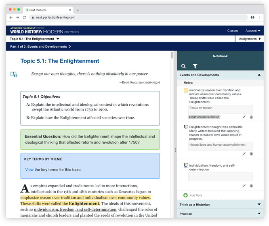The width and height of the screenshot is (269, 226).
Task: Open the Notebook filter funnel icon
Action: pyautogui.click(x=195, y=66)
